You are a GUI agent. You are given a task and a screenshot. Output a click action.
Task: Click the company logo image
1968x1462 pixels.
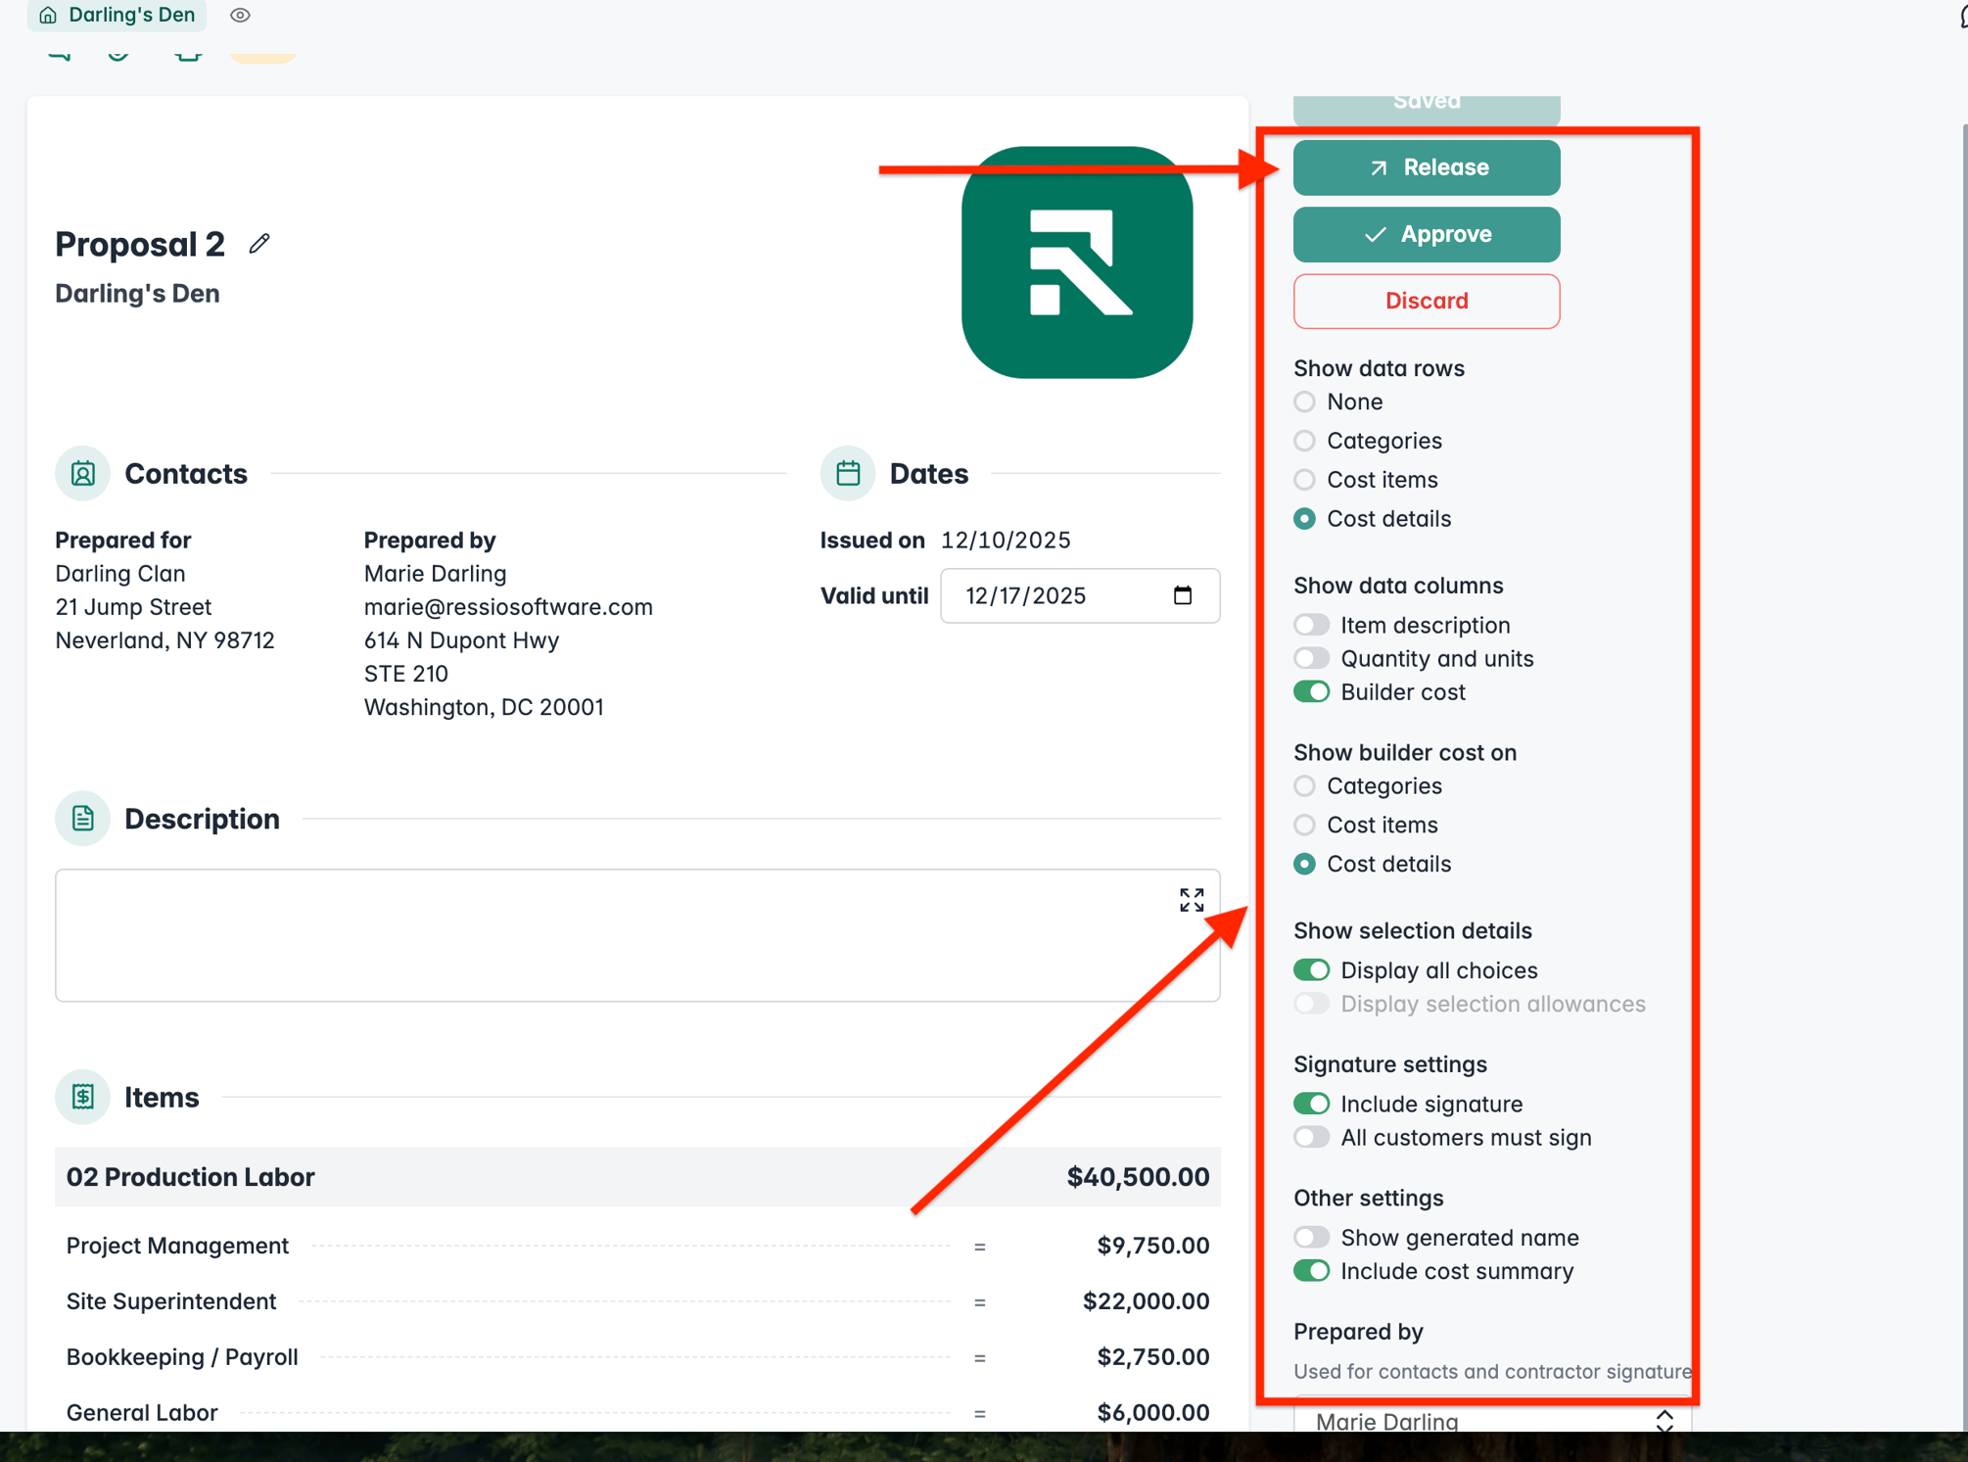point(1076,262)
